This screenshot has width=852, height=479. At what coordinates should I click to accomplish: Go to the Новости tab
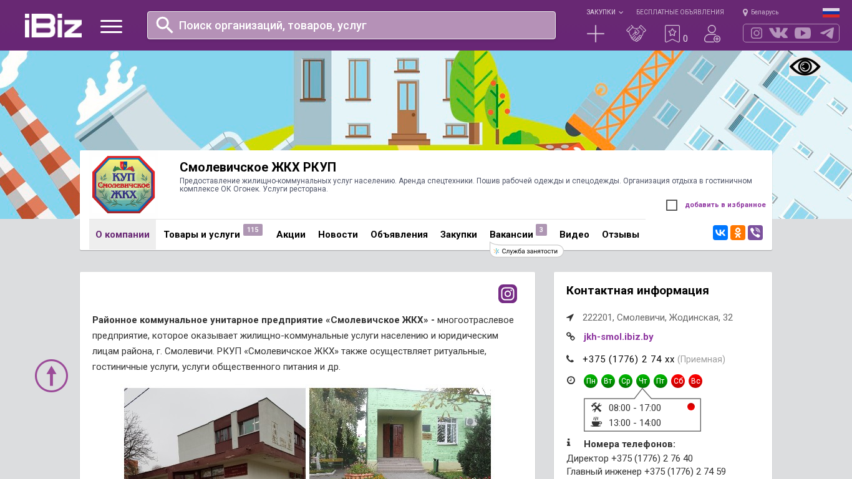point(338,235)
